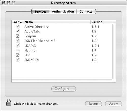The image size is (127, 111).
Task: Disable the LDAPv3 checkbox
Action: click(x=18, y=46)
